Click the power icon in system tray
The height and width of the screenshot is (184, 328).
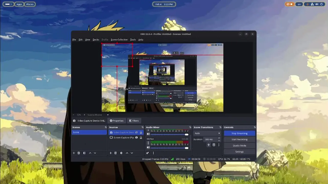tap(321, 4)
